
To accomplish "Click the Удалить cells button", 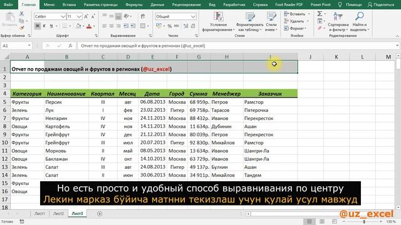I will (296, 21).
